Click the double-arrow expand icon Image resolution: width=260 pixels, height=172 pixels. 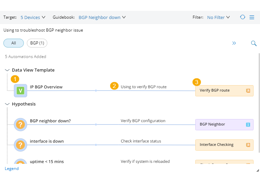pyautogui.click(x=234, y=43)
